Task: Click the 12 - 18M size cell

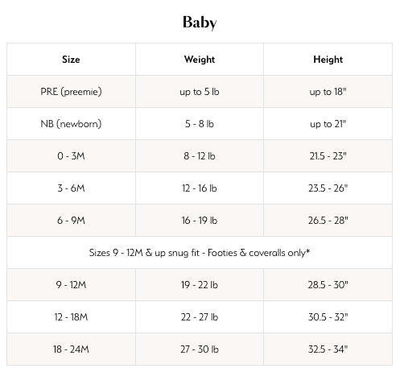Action: tap(71, 317)
